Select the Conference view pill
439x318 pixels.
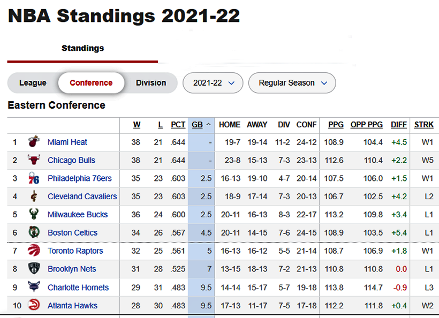tap(91, 83)
